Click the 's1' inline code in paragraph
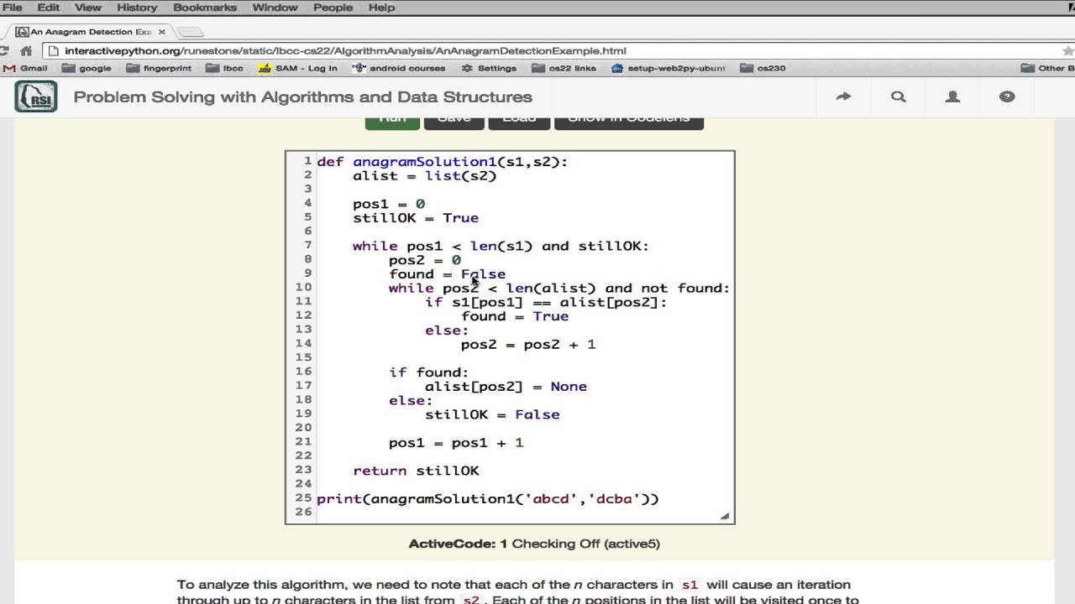Image resolution: width=1075 pixels, height=604 pixels. 690,585
